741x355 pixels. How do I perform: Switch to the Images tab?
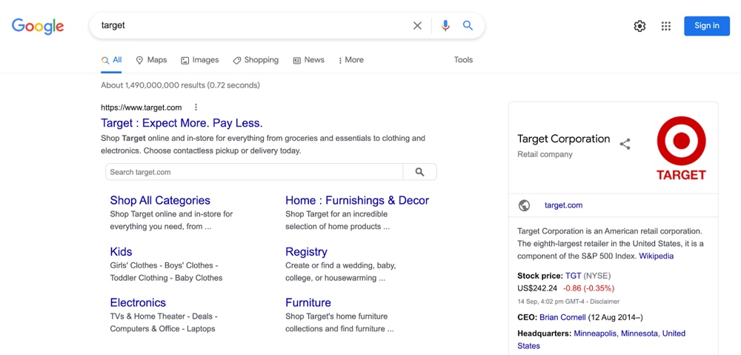click(x=200, y=60)
